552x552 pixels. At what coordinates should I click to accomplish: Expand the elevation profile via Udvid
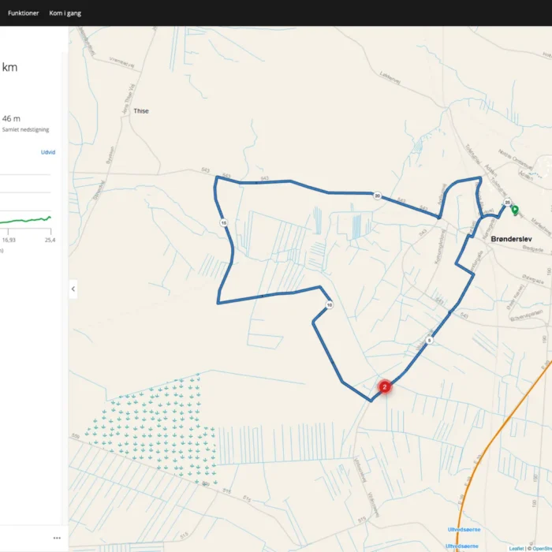[x=48, y=152]
